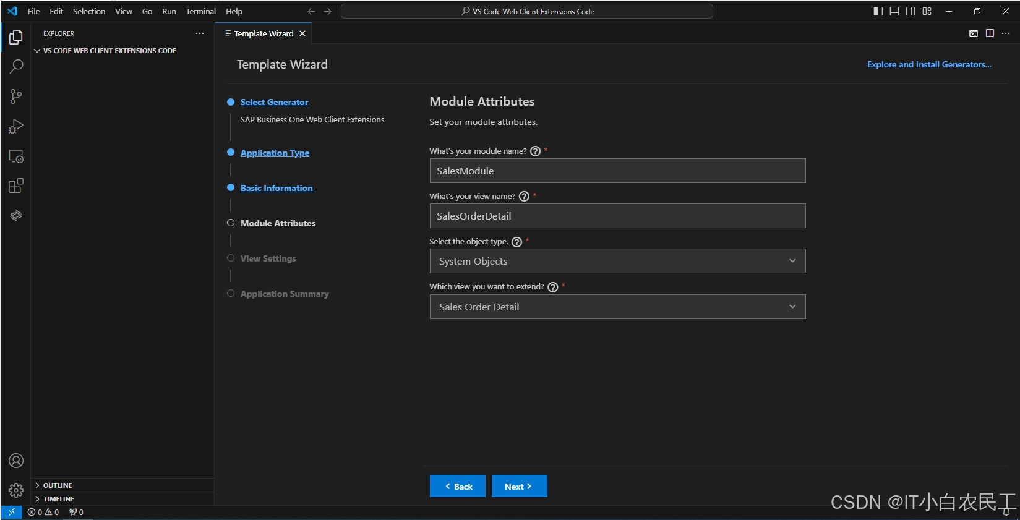Open the Edit menu

point(56,11)
